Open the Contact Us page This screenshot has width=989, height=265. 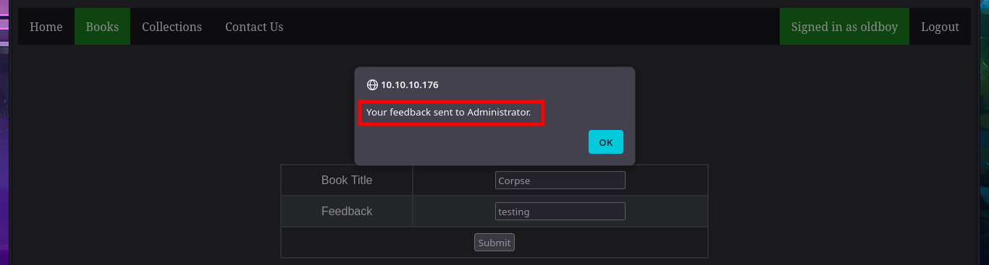(254, 27)
